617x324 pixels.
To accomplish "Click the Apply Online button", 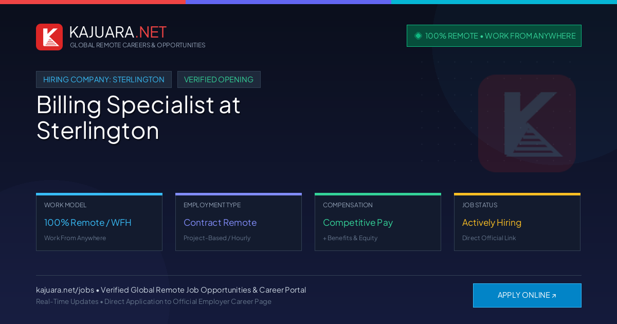I will tap(527, 295).
